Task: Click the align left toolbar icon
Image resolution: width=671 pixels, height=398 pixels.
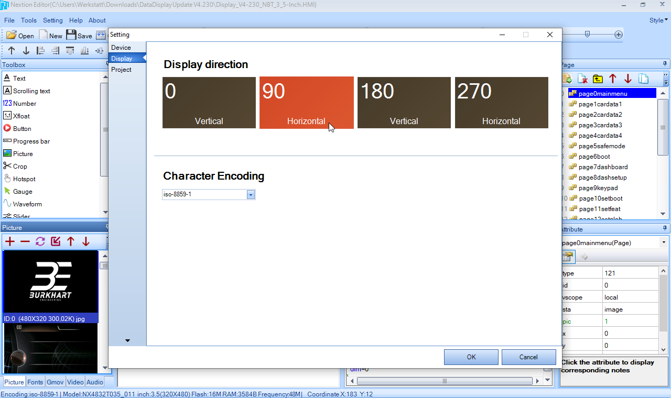Action: (40, 51)
